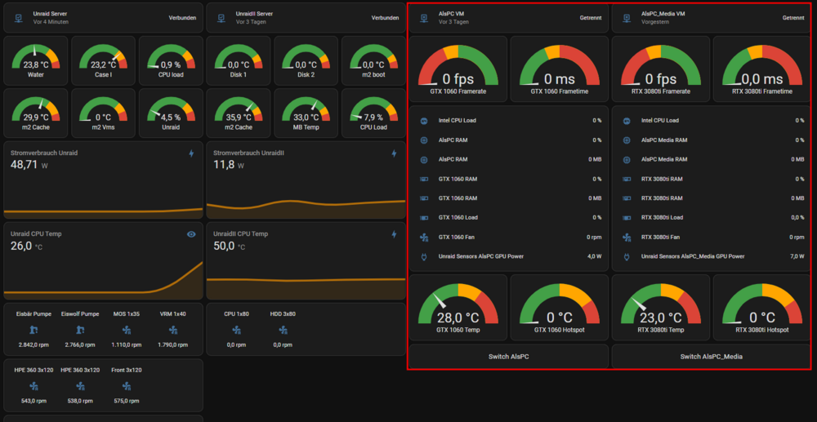Open the RTX 3080ti Framerate gauge
Screen dimensions: 817x422
click(661, 69)
